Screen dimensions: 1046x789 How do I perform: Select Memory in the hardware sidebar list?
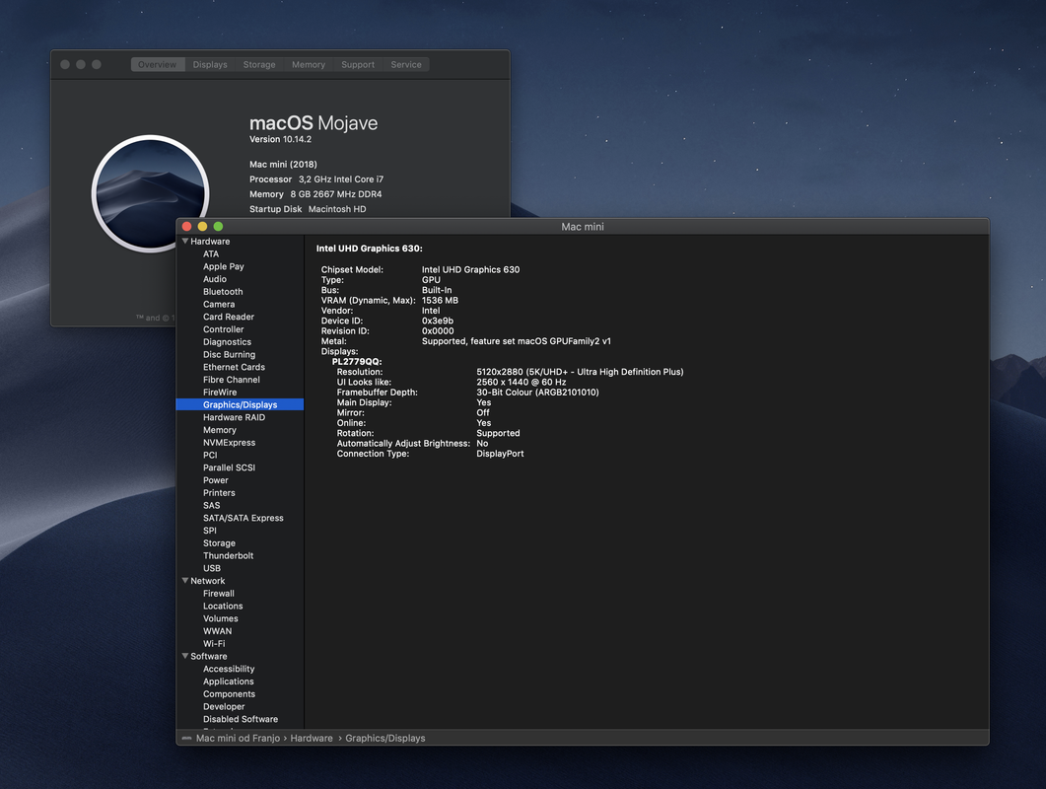(x=220, y=430)
